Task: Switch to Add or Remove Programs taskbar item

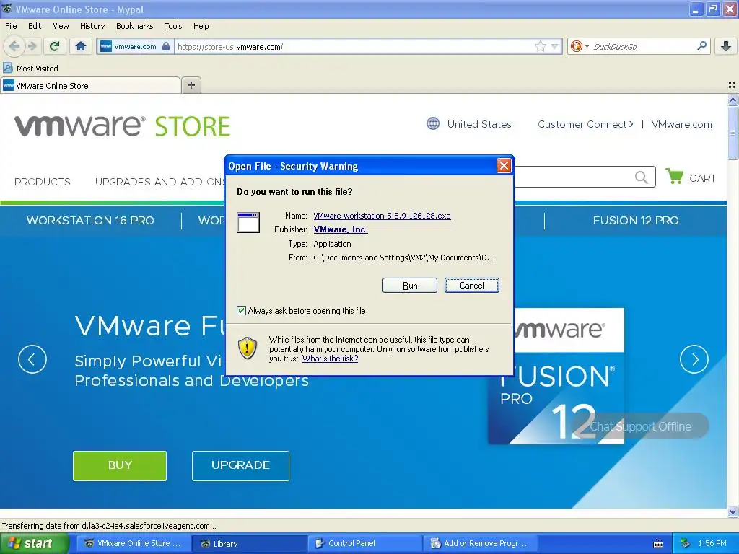Action: 480,544
